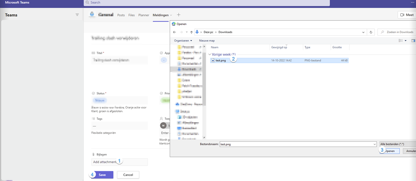The height and width of the screenshot is (181, 416).
Task: Click the back arrow in file dialog
Action: tap(174, 32)
